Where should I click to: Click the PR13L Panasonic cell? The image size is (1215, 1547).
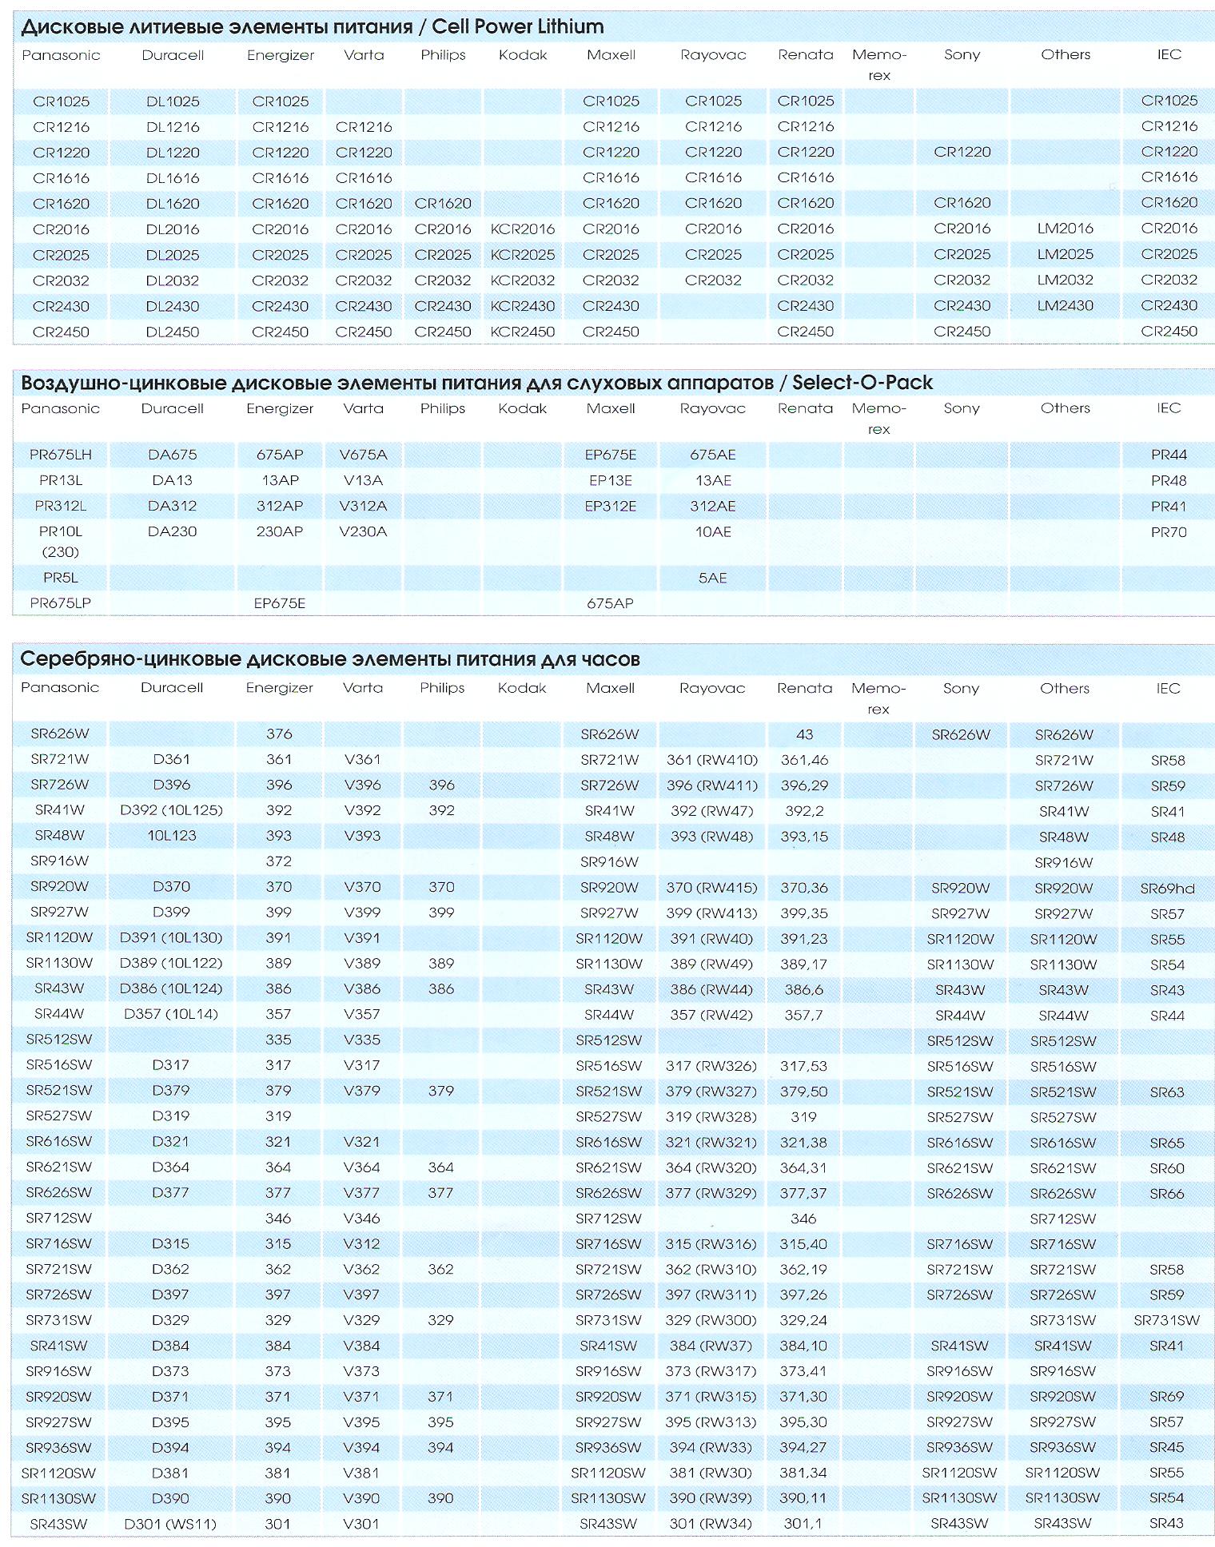(x=61, y=480)
